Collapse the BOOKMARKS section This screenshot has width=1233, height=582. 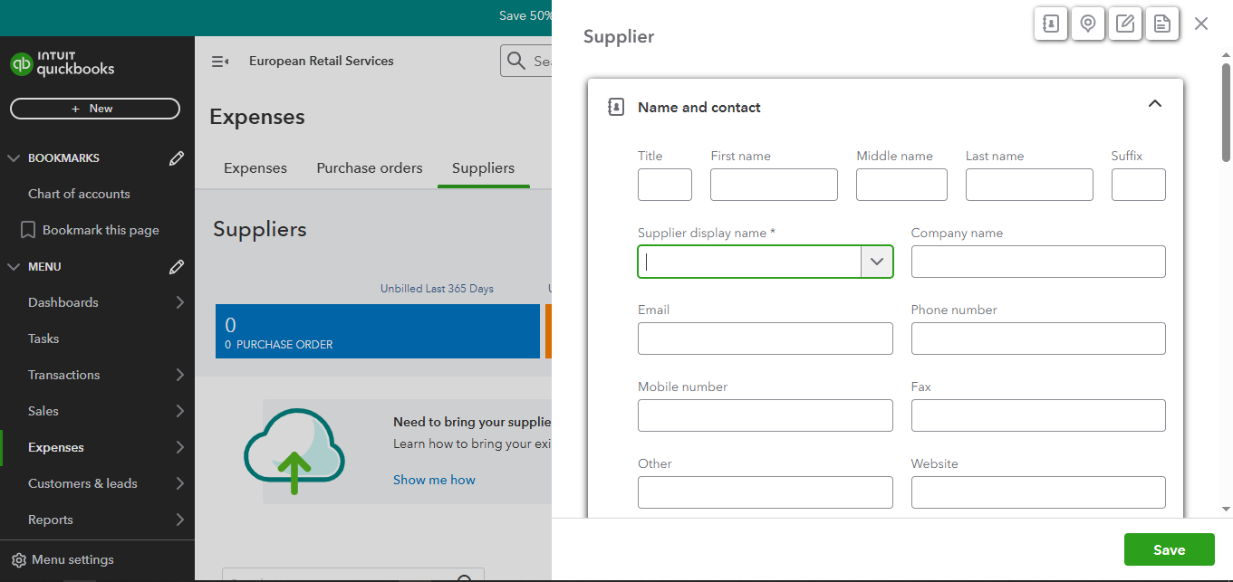coord(14,158)
